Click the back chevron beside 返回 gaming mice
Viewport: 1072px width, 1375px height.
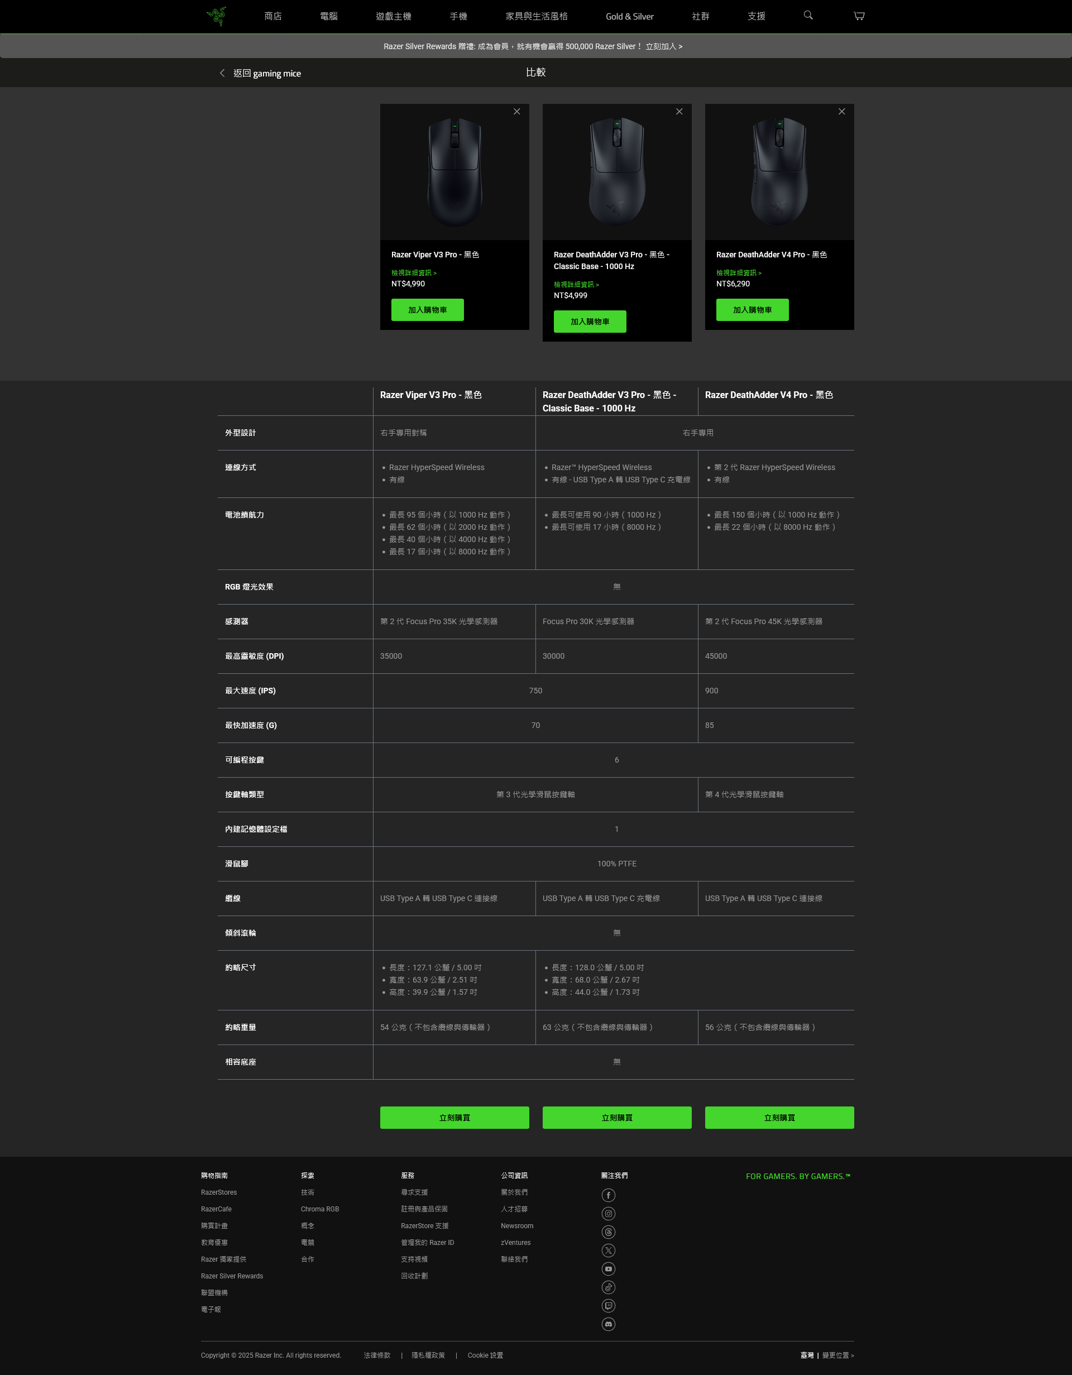[222, 73]
